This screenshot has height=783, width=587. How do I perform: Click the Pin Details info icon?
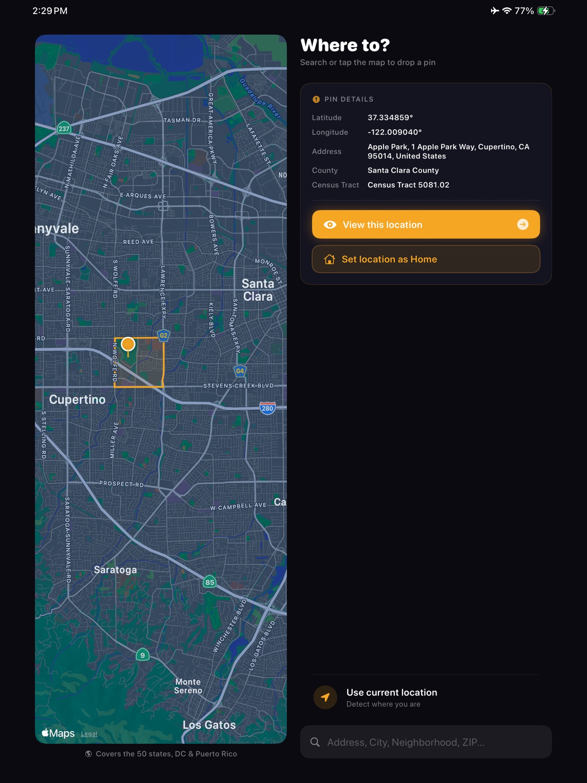tap(316, 99)
